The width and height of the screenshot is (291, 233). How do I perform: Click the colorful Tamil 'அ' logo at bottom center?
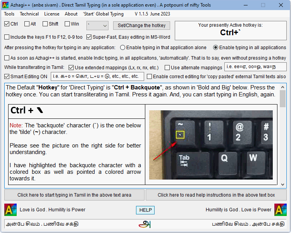click(145, 224)
